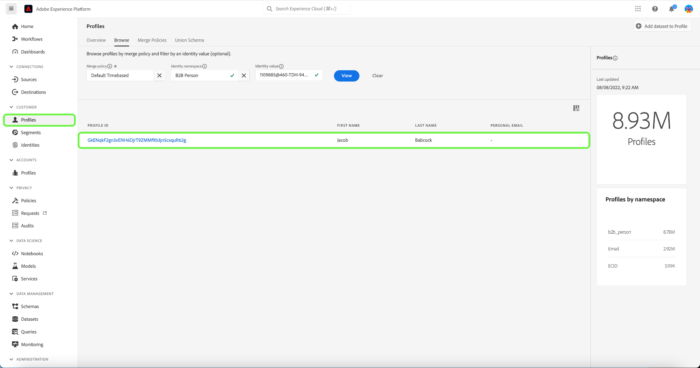This screenshot has height=368, width=700.
Task: Collapse the Connections section
Action: 11,67
